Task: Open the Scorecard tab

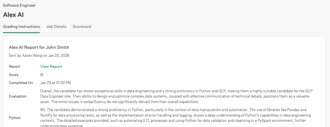Action: 82,27
